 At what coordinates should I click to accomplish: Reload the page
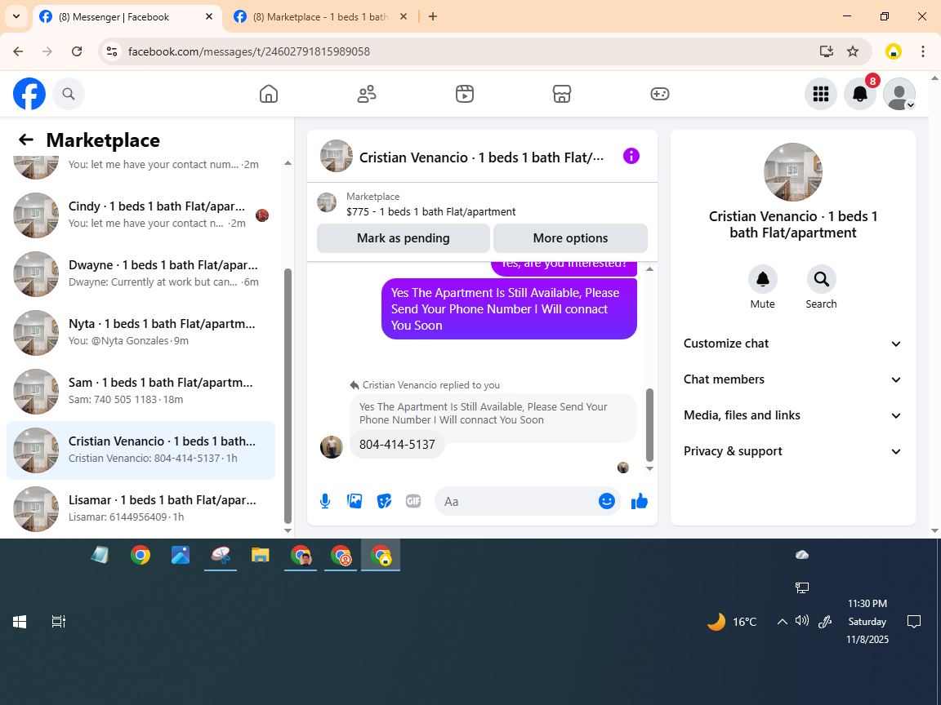tap(77, 51)
